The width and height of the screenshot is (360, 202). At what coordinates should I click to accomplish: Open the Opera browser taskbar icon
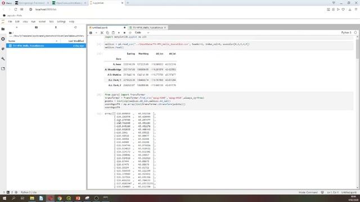51,198
